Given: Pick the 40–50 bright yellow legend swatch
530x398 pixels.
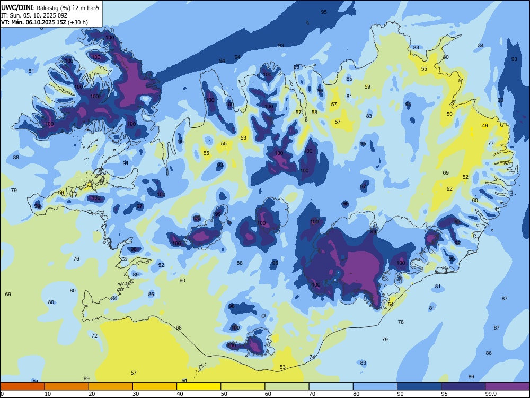Looking at the screenshot, I should tap(199, 386).
